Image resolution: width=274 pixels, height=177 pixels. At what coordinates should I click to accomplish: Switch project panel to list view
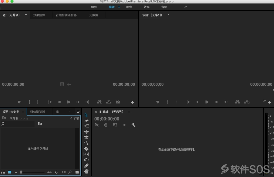click(x=3, y=172)
